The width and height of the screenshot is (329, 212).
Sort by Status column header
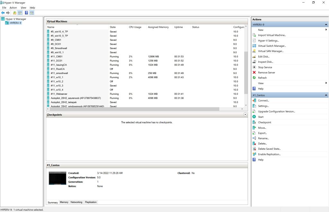211,27
